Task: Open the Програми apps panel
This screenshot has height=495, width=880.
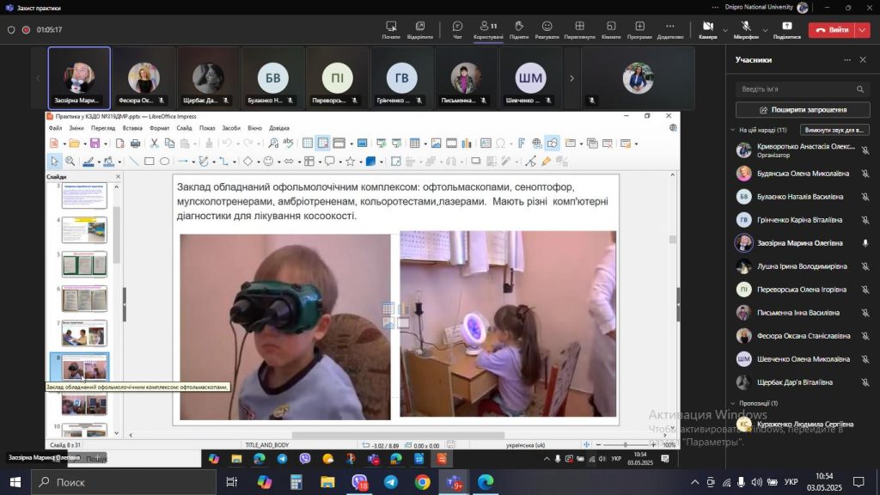Action: pyautogui.click(x=639, y=30)
